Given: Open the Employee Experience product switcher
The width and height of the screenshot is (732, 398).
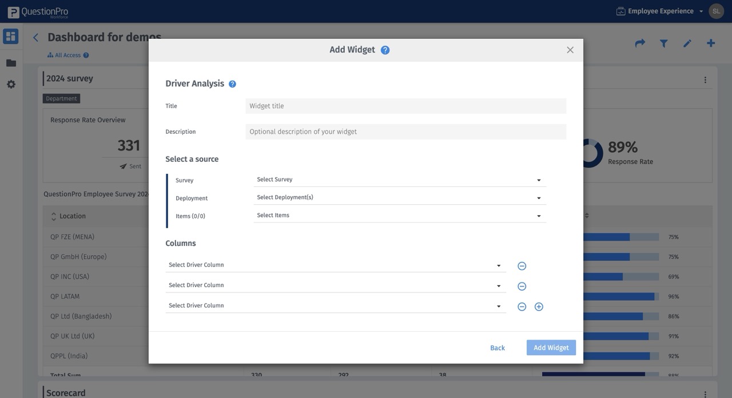Looking at the screenshot, I should (x=659, y=11).
